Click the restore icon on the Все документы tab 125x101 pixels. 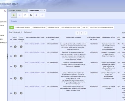pos(41,11)
